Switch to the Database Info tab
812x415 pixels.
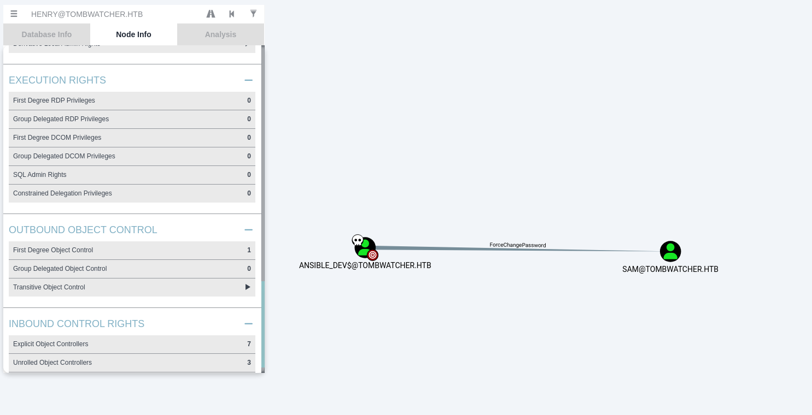click(46, 34)
